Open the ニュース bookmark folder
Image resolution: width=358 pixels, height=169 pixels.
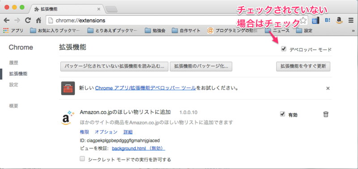(x=277, y=30)
